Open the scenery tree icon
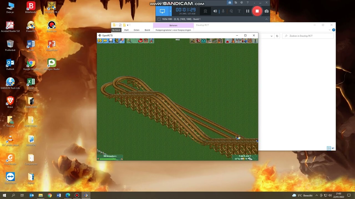Viewport: 355px width, 199px height. coord(209,41)
